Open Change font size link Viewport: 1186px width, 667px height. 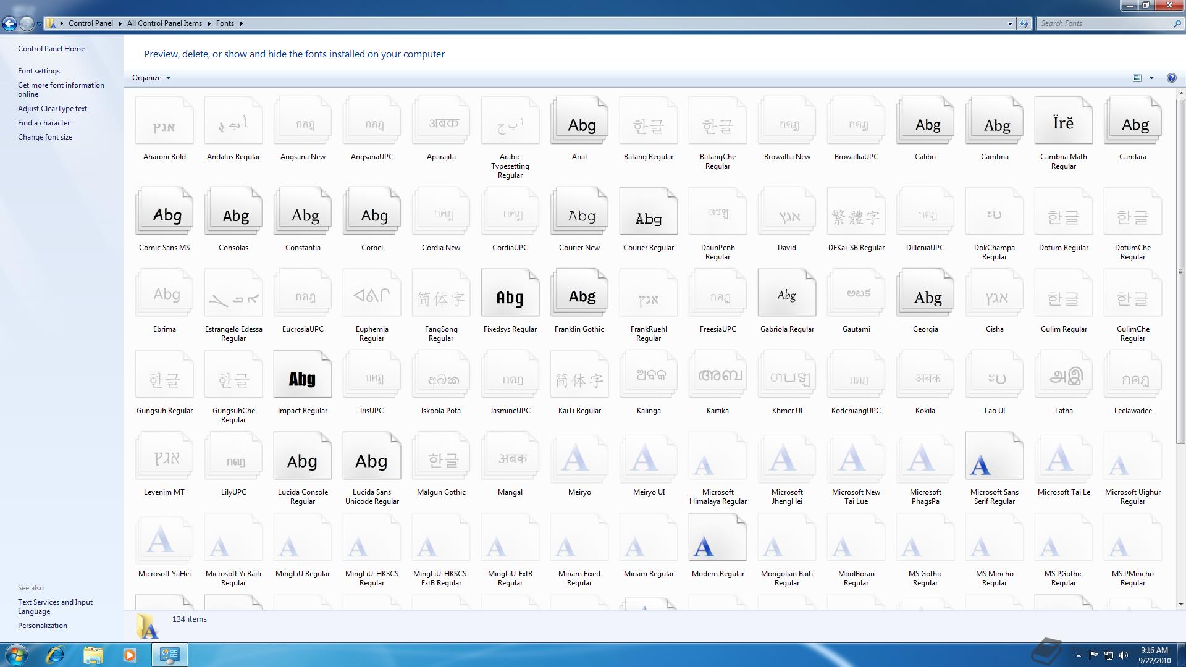click(x=45, y=137)
